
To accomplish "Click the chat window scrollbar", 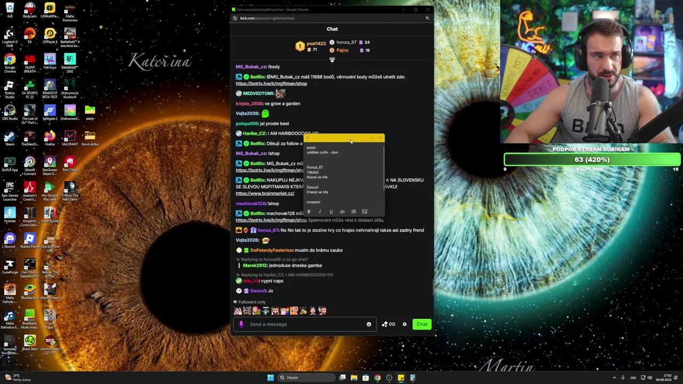I will point(432,286).
